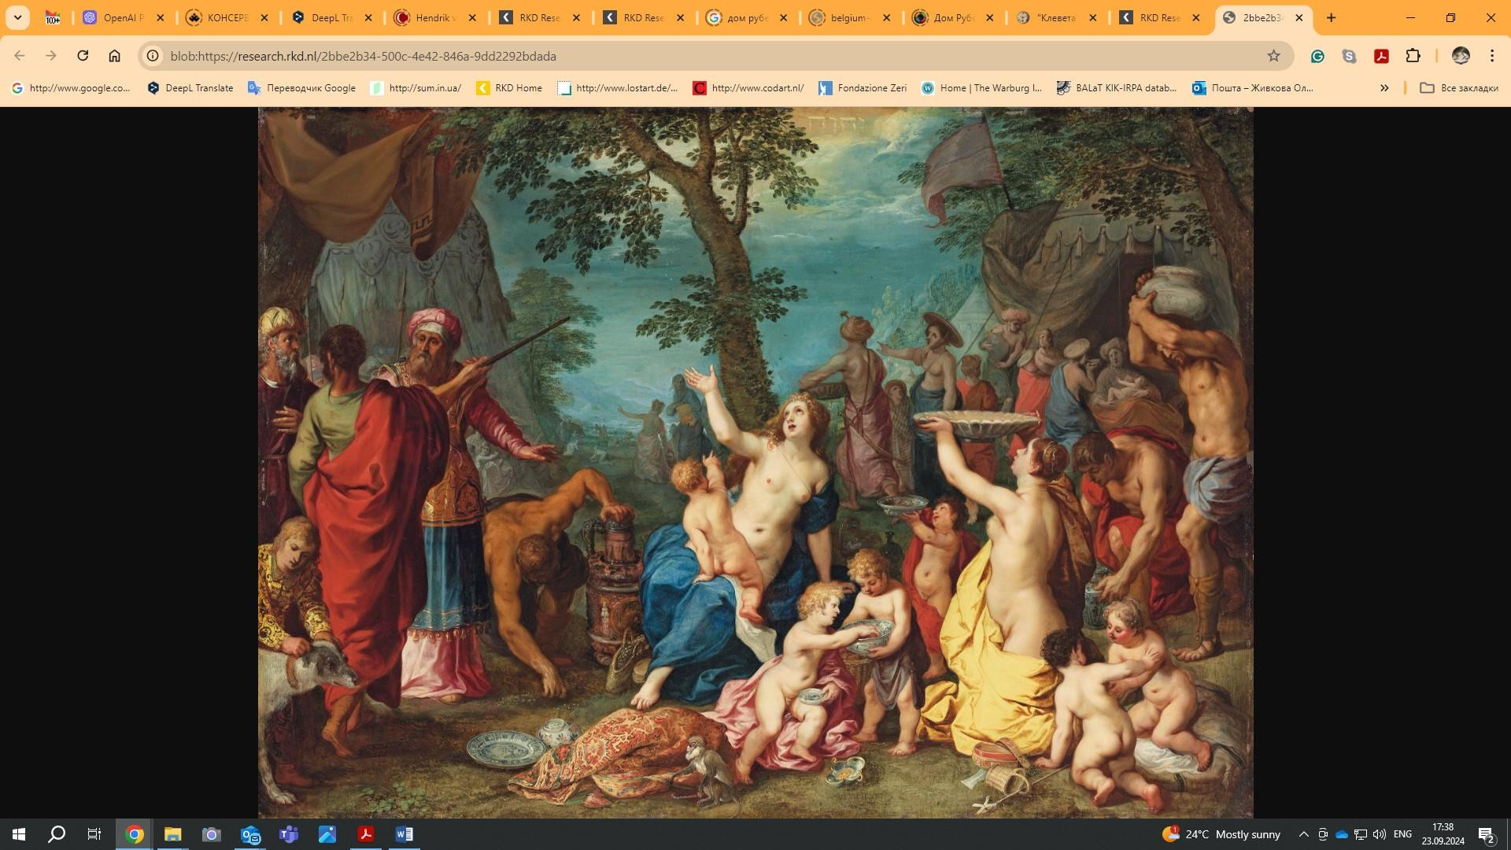The image size is (1511, 850).
Task: Click the view site information icon
Action: pos(153,56)
